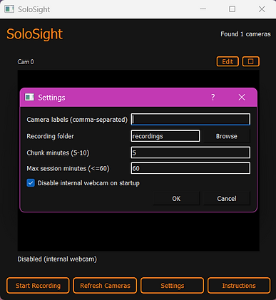Close the Settings dialog with X

click(242, 97)
